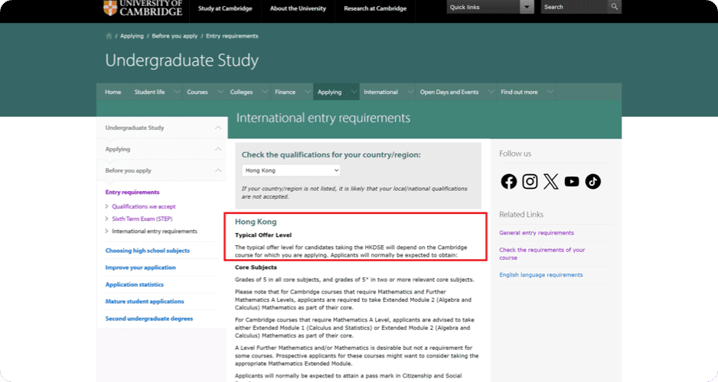Open Sixth Term Exam (STEP) sidebar link

pos(142,219)
